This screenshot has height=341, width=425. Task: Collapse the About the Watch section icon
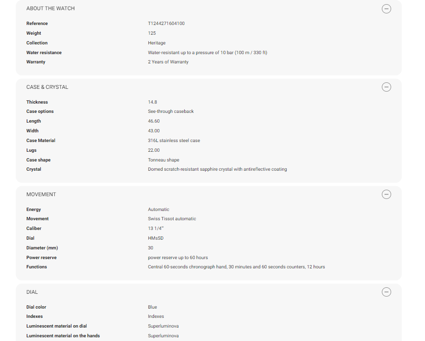tap(386, 9)
